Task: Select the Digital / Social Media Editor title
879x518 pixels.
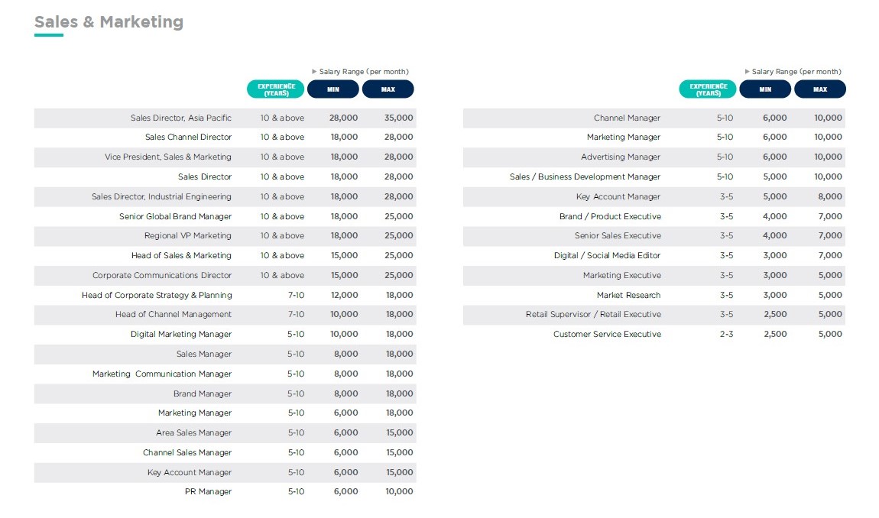Action: click(607, 255)
